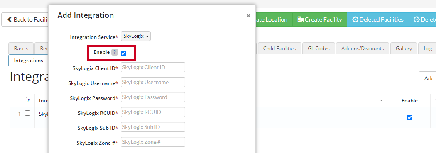Toggle the Enable checkbox in row 1
The image size is (436, 153).
tap(409, 117)
